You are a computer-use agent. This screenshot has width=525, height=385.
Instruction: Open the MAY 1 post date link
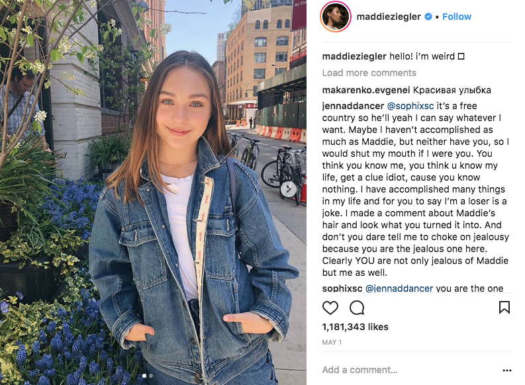tap(332, 342)
